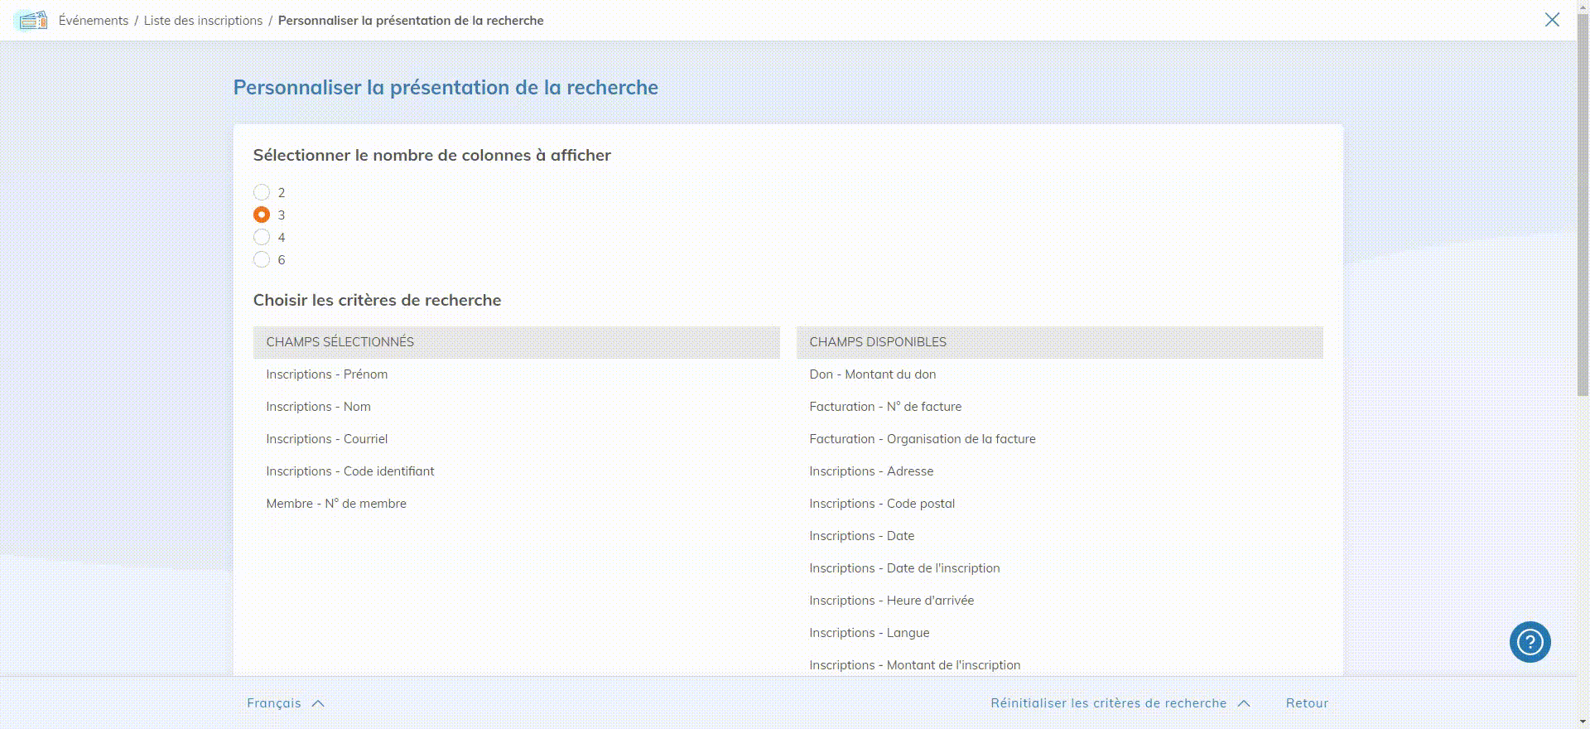Viewport: 1590px width, 729px height.
Task: Select Inscriptions - Prénom field
Action: tap(326, 374)
